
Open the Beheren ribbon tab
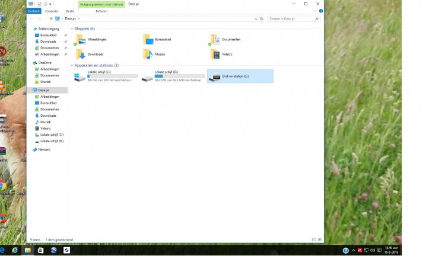101,11
